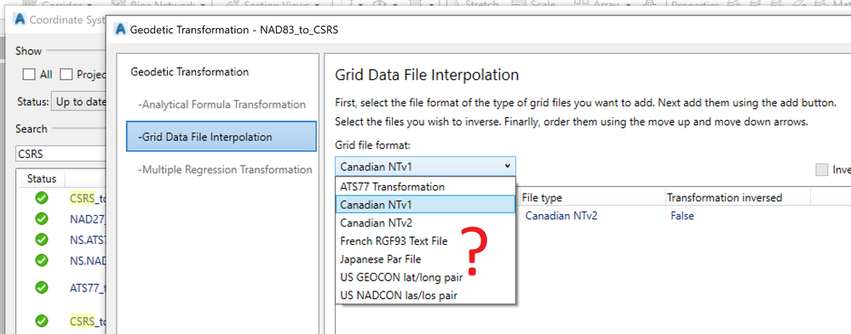Click the Transformation inversed column header

click(x=738, y=197)
